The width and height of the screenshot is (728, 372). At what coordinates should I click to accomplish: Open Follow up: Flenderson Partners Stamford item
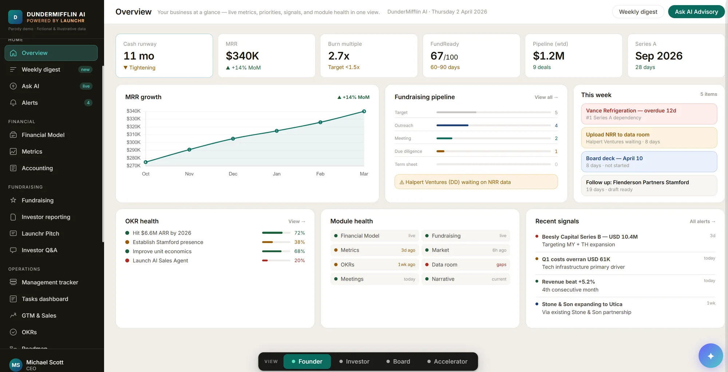pos(649,186)
